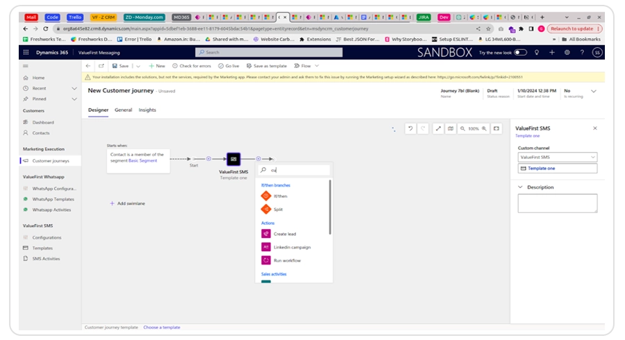Select the ValueFirst SMS tile on canvas

tap(233, 159)
